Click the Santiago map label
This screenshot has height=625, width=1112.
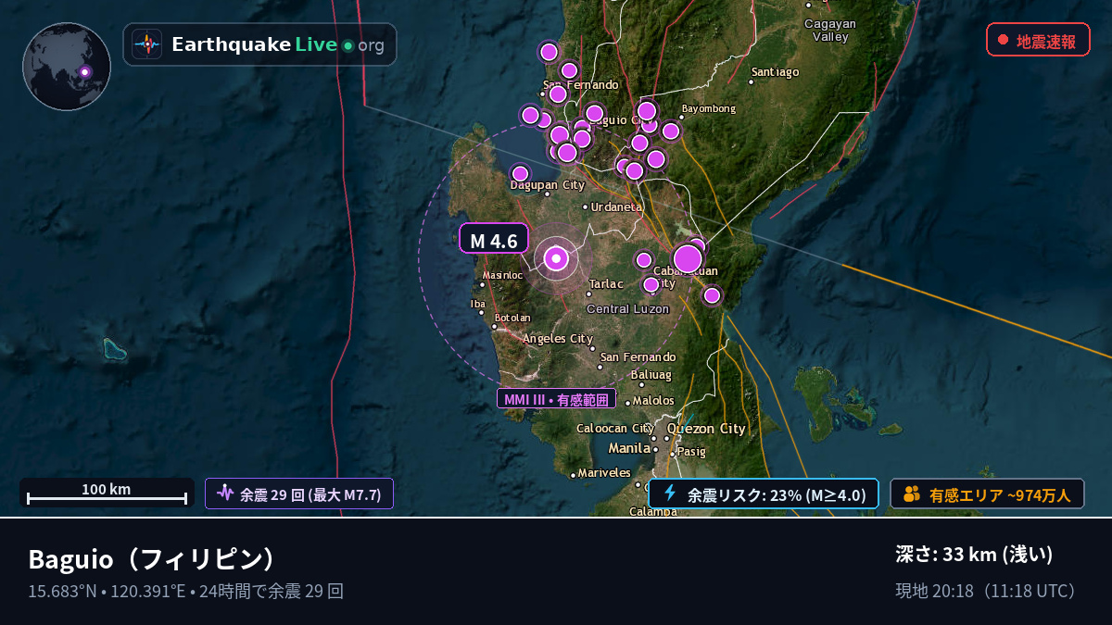[x=775, y=71]
